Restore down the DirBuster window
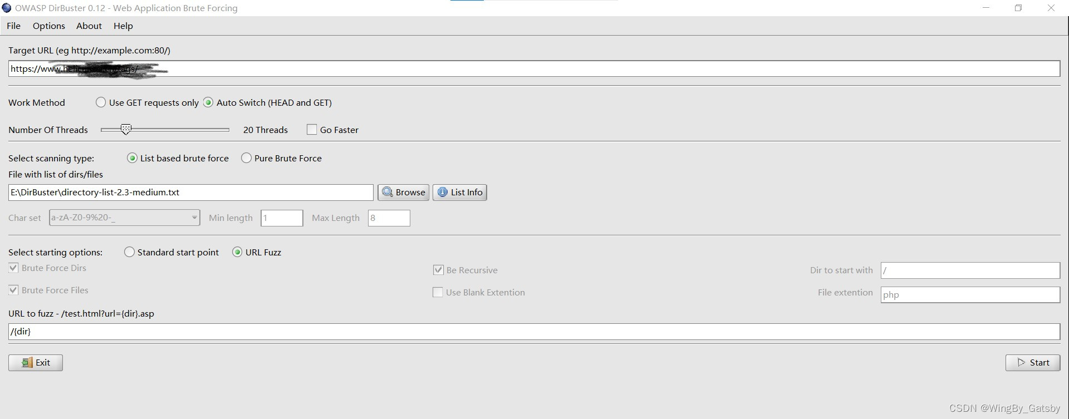 [x=1018, y=8]
